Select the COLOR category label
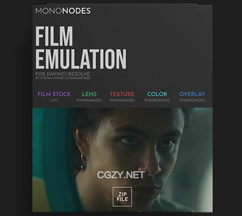 pyautogui.click(x=157, y=94)
